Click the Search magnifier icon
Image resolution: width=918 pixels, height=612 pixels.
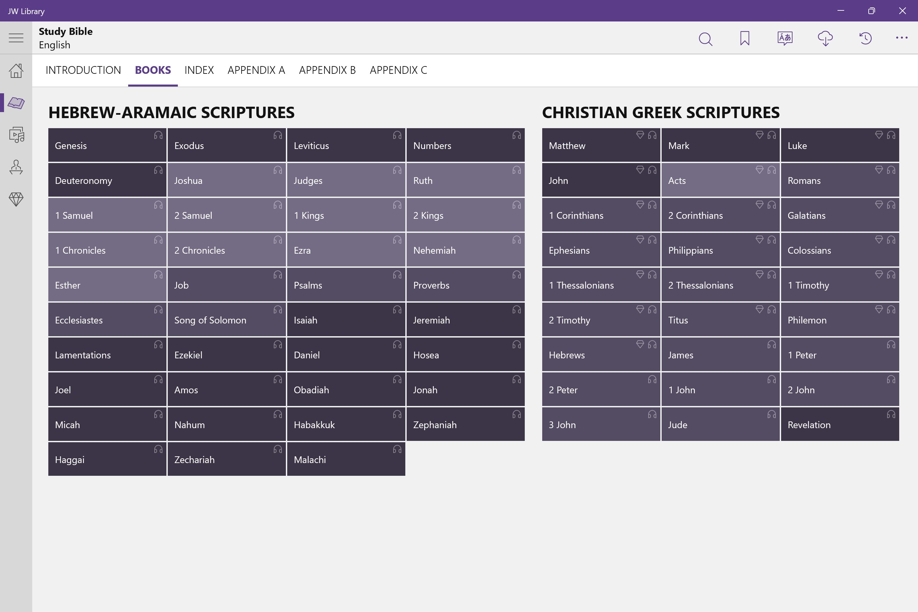tap(705, 39)
